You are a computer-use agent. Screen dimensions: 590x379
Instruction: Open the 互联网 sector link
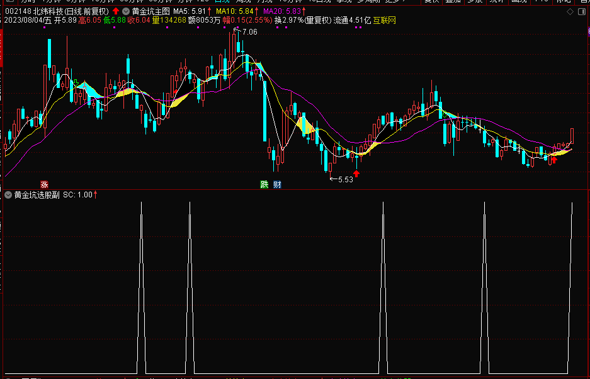click(385, 20)
